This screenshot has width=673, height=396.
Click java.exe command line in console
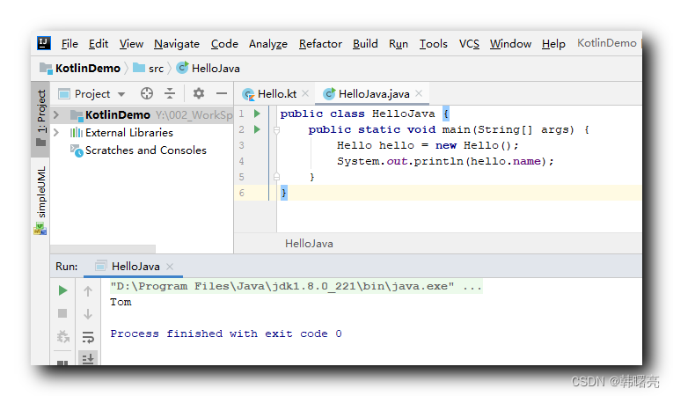pyautogui.click(x=296, y=287)
